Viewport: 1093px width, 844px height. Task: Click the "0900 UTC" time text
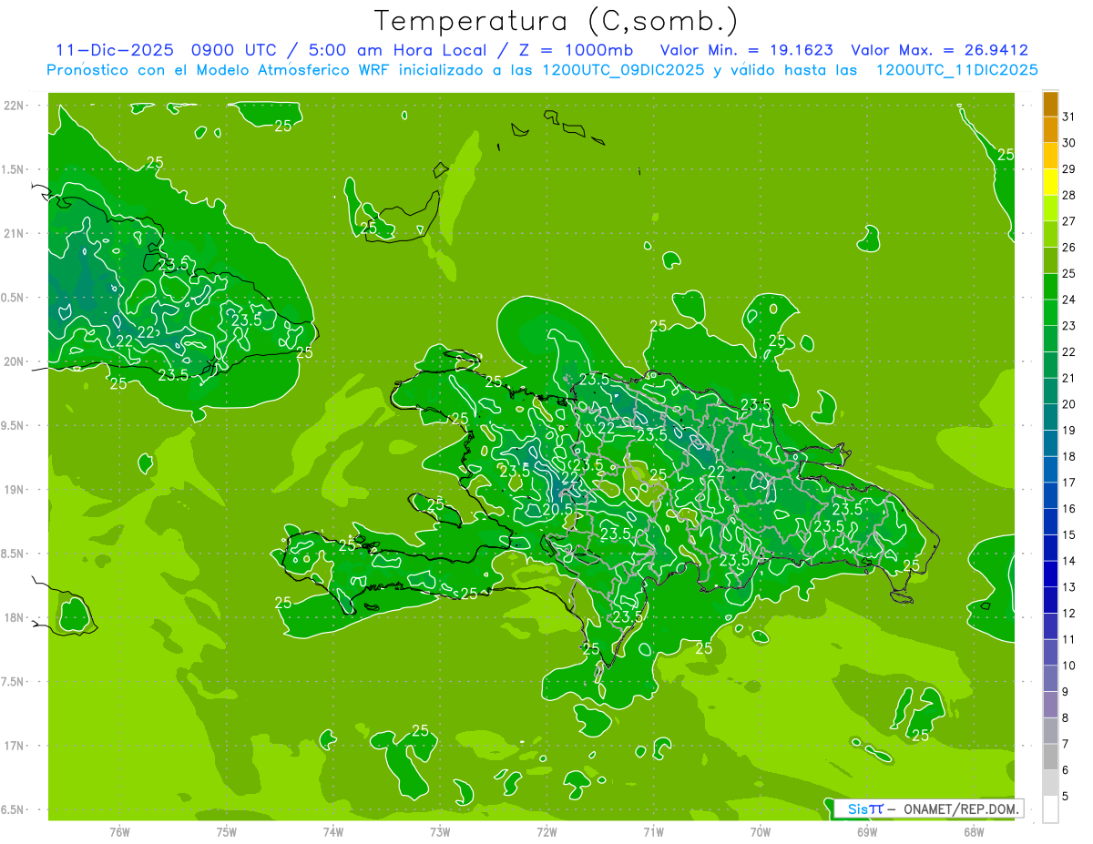click(235, 50)
